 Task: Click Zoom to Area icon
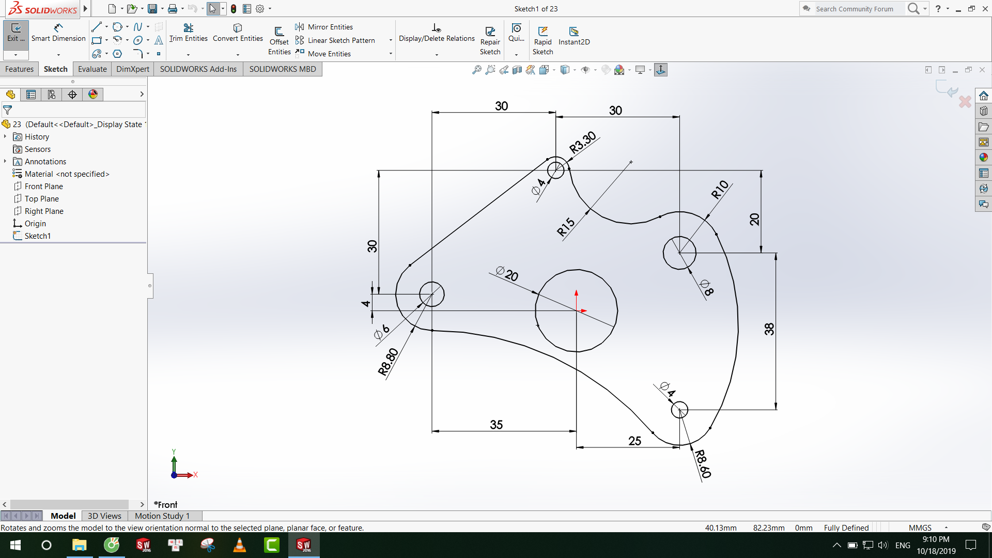tap(490, 70)
